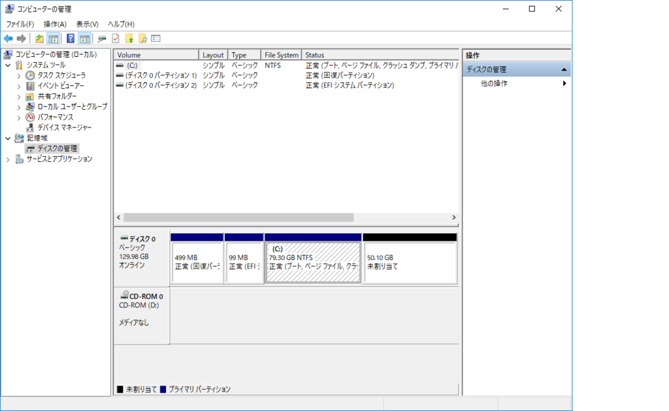Click the blue プライマリ パーティション legend swatch
This screenshot has width=669, height=411.
pyautogui.click(x=163, y=389)
